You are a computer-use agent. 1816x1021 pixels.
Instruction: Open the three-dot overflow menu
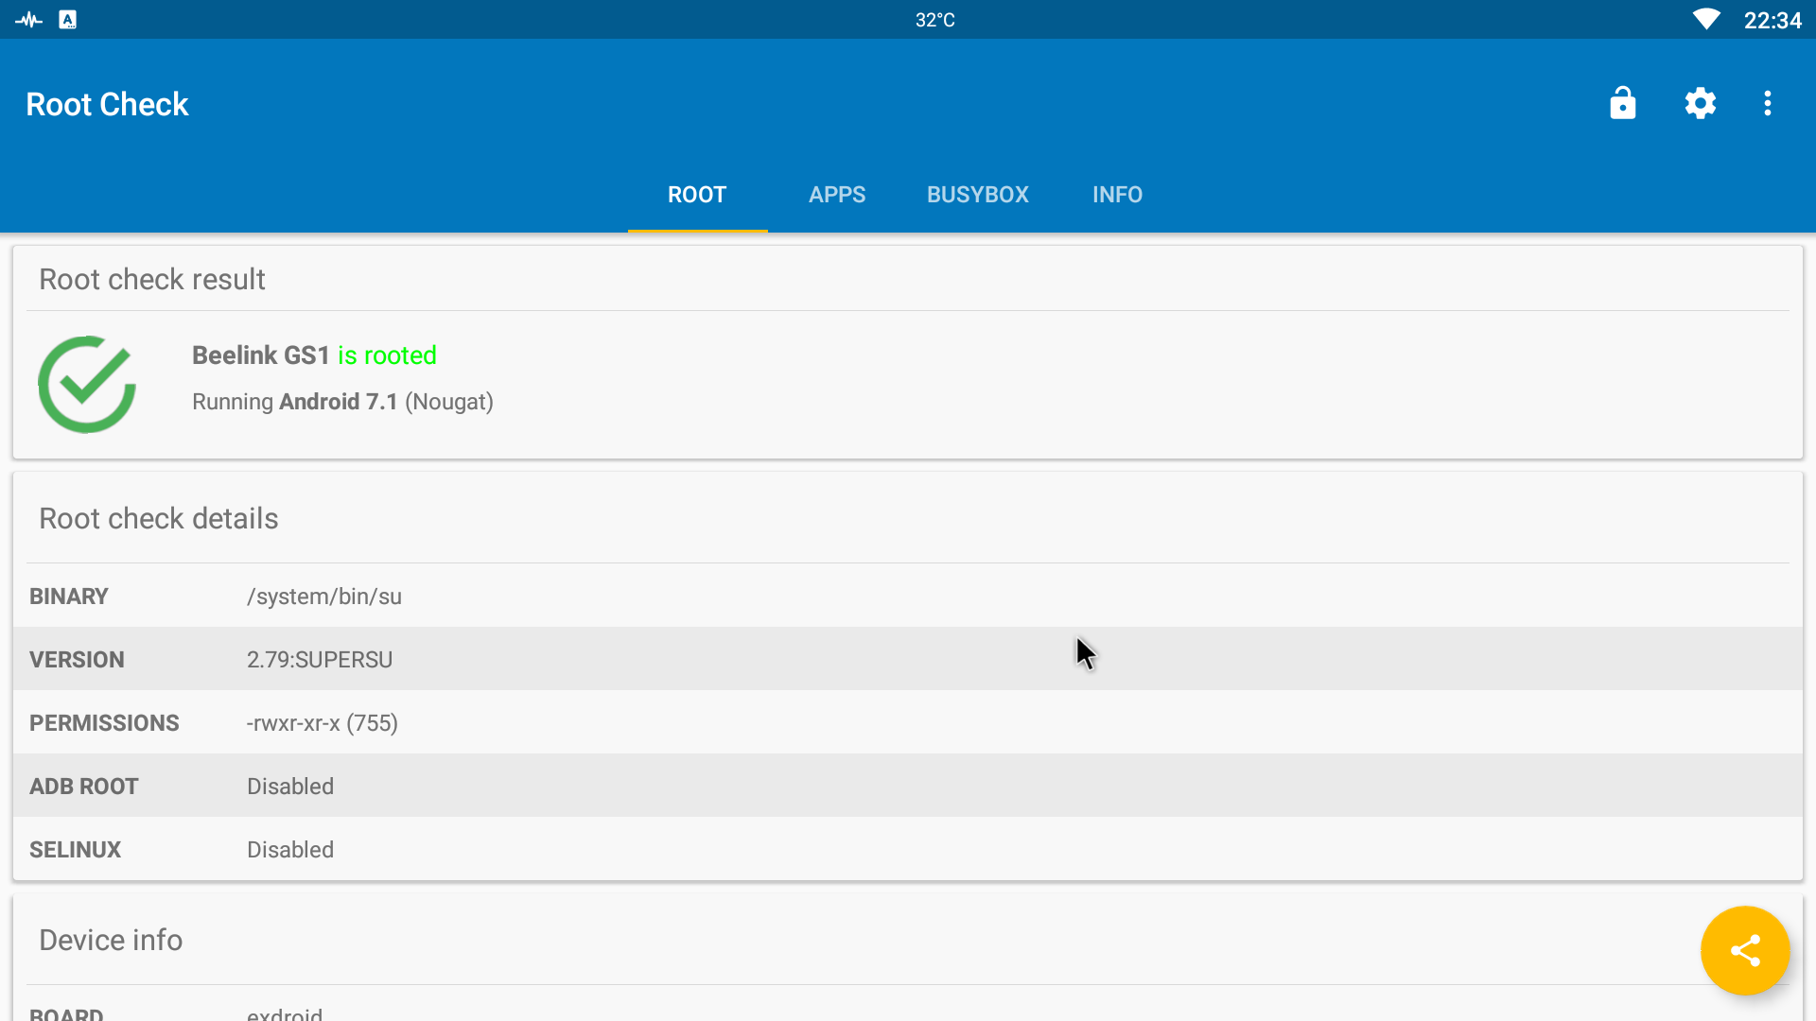coord(1767,103)
